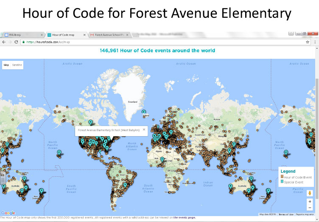
Task: Click the green secure padlock icon
Action: click(x=24, y=42)
